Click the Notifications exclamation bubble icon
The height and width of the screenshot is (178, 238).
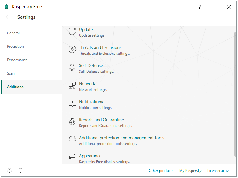coord(72,103)
